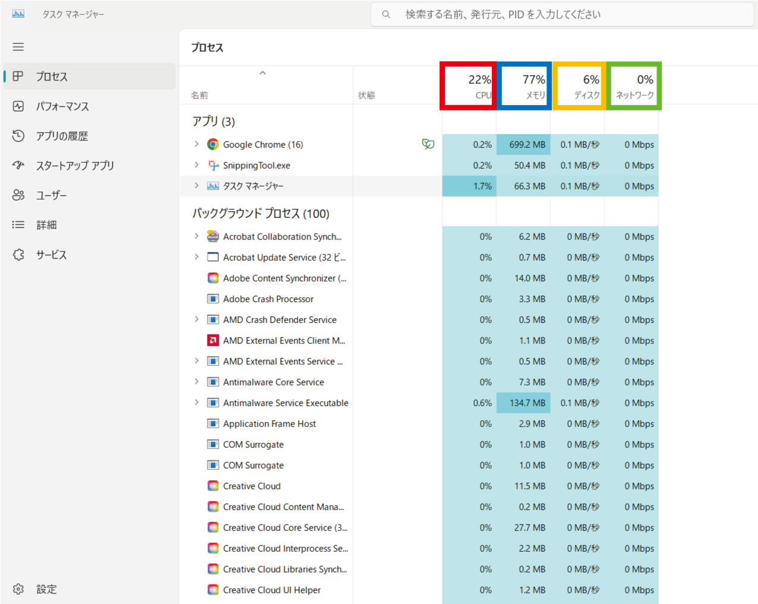Sort by ディスク column header
Image resolution: width=758 pixels, height=604 pixels.
point(579,86)
